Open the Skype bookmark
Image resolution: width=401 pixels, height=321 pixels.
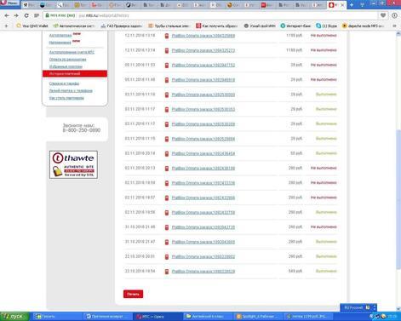(327, 26)
